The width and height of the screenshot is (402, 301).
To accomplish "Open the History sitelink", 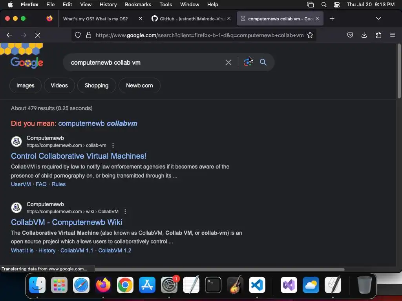I will (47, 250).
